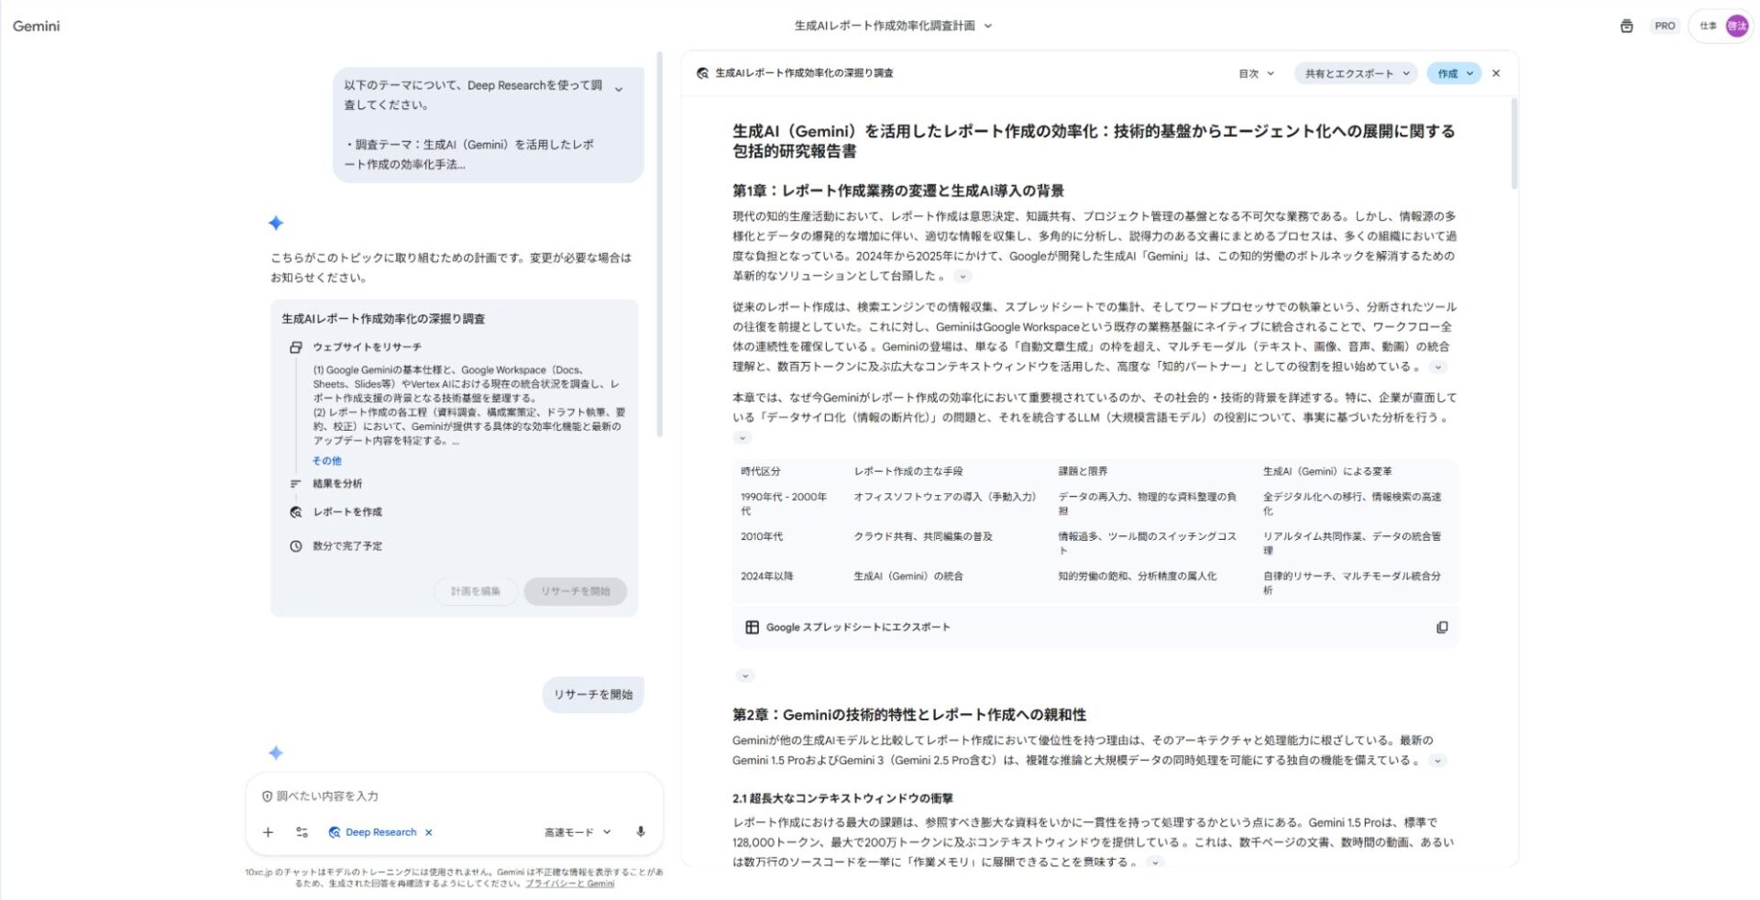Image resolution: width=1760 pixels, height=900 pixels.
Task: Open version history icon in the top bar
Action: coord(1626,27)
